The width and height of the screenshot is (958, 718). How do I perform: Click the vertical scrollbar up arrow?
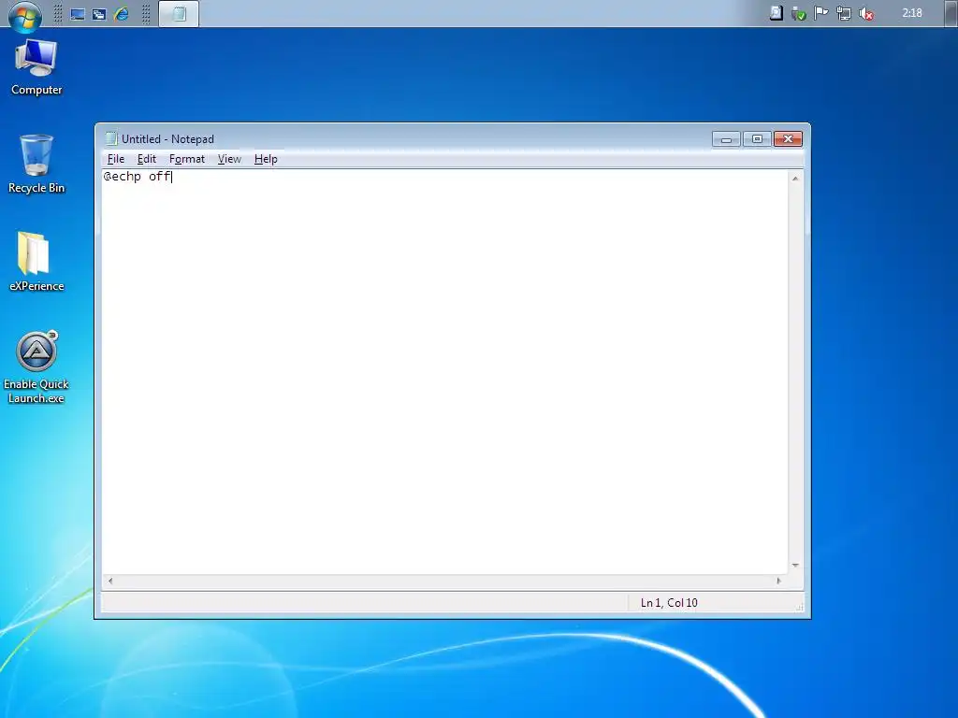[795, 179]
